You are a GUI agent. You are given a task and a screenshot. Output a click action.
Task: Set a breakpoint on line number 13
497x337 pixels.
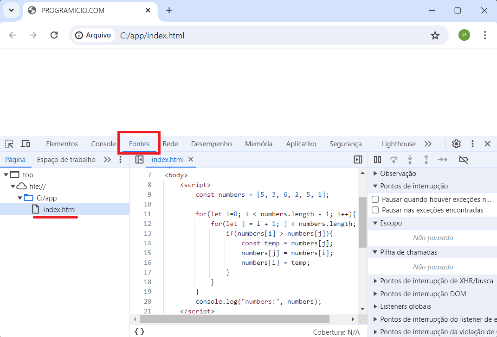pyautogui.click(x=148, y=233)
